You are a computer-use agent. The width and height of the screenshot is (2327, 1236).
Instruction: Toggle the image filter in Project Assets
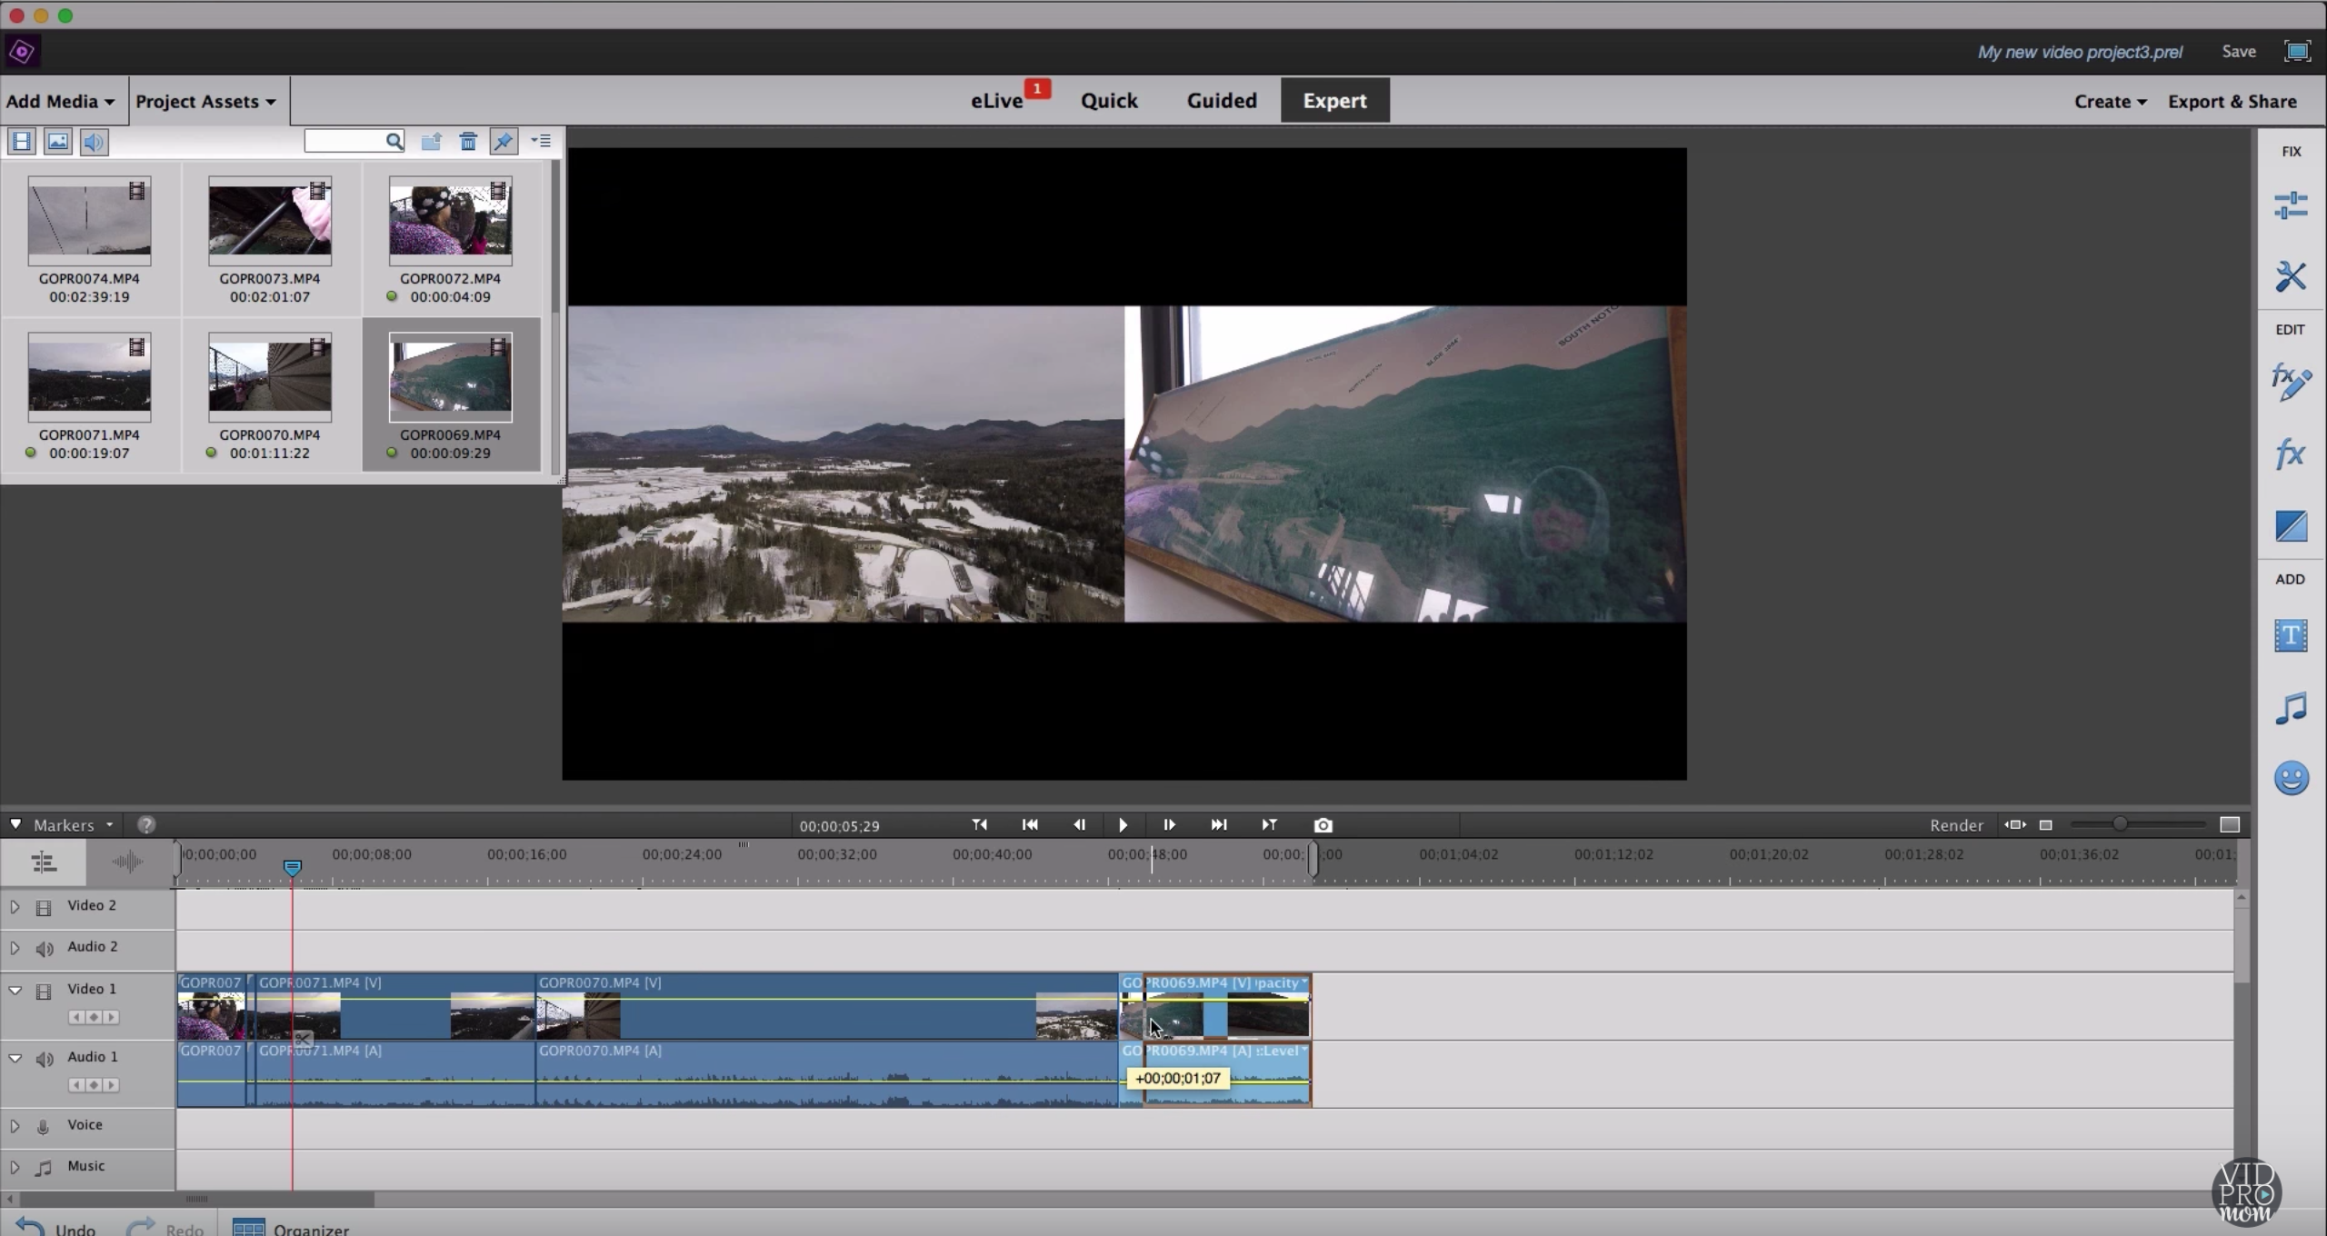[56, 141]
